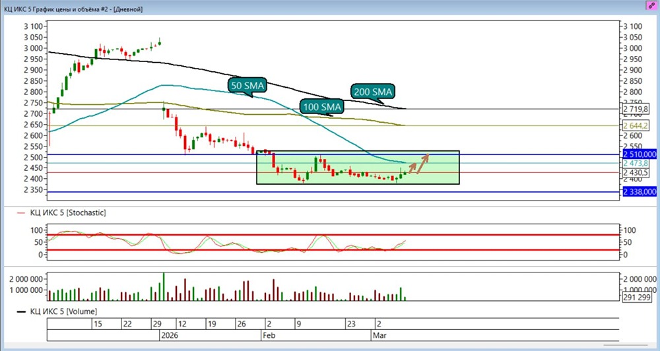Click date label 2 above Feb

click(269, 324)
